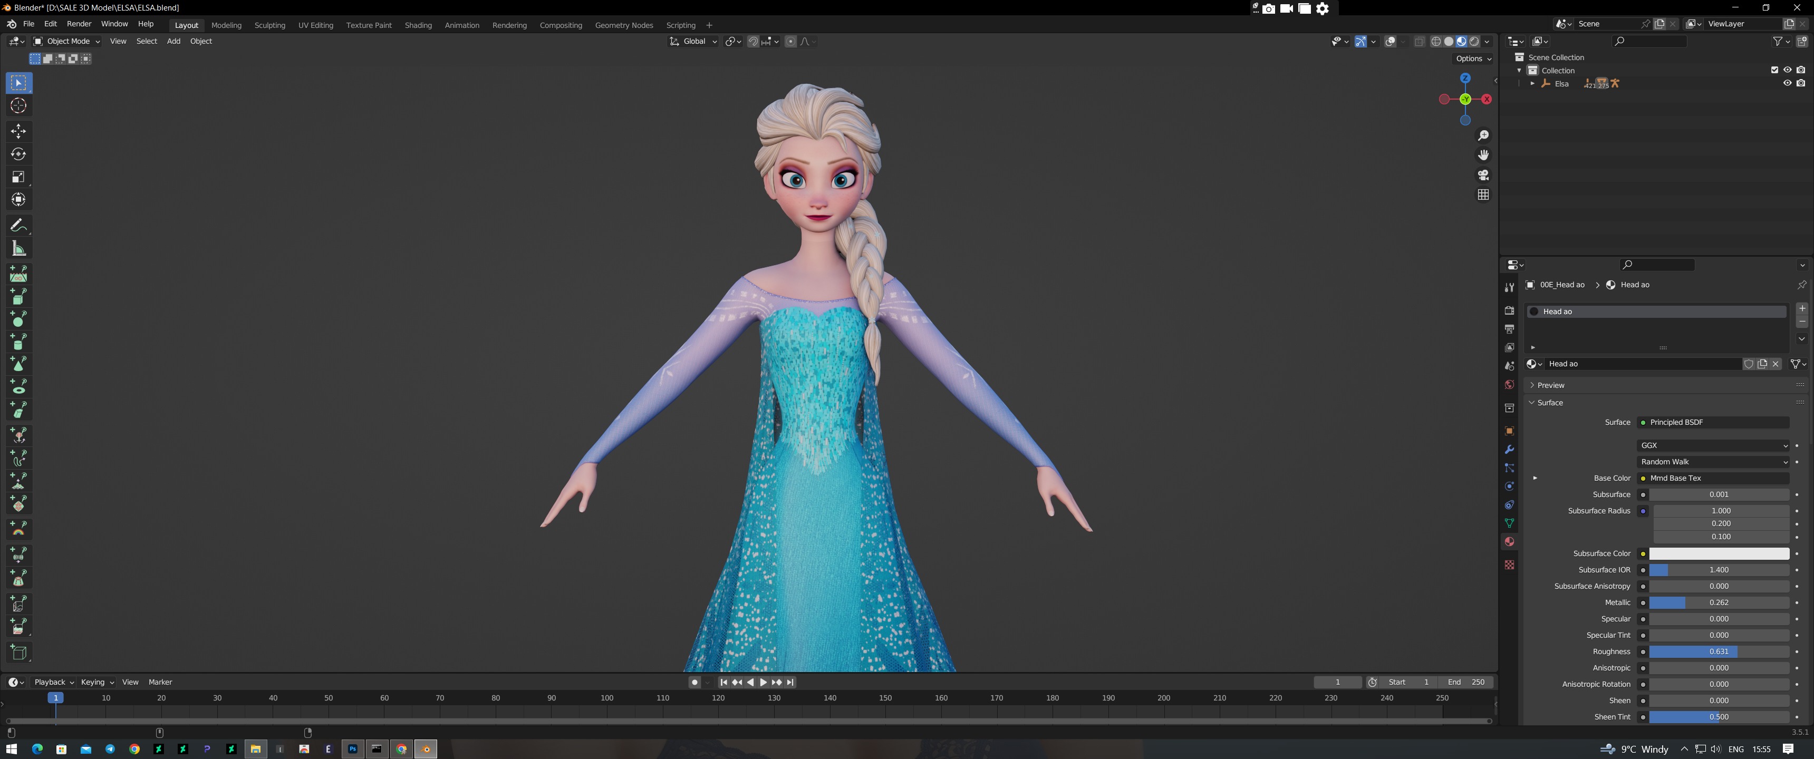Toggle auto keying record button
This screenshot has width=1814, height=759.
[x=694, y=682]
